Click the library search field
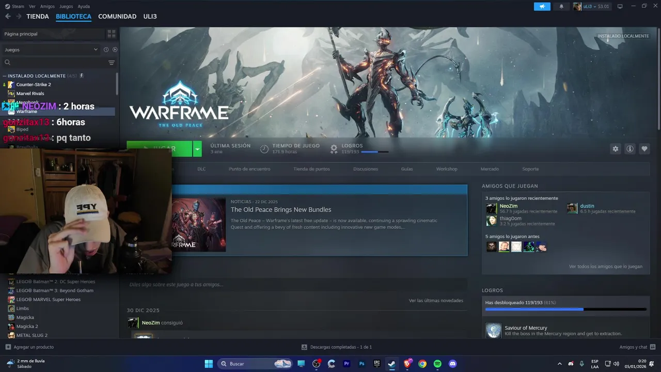This screenshot has height=372, width=661. [54, 63]
